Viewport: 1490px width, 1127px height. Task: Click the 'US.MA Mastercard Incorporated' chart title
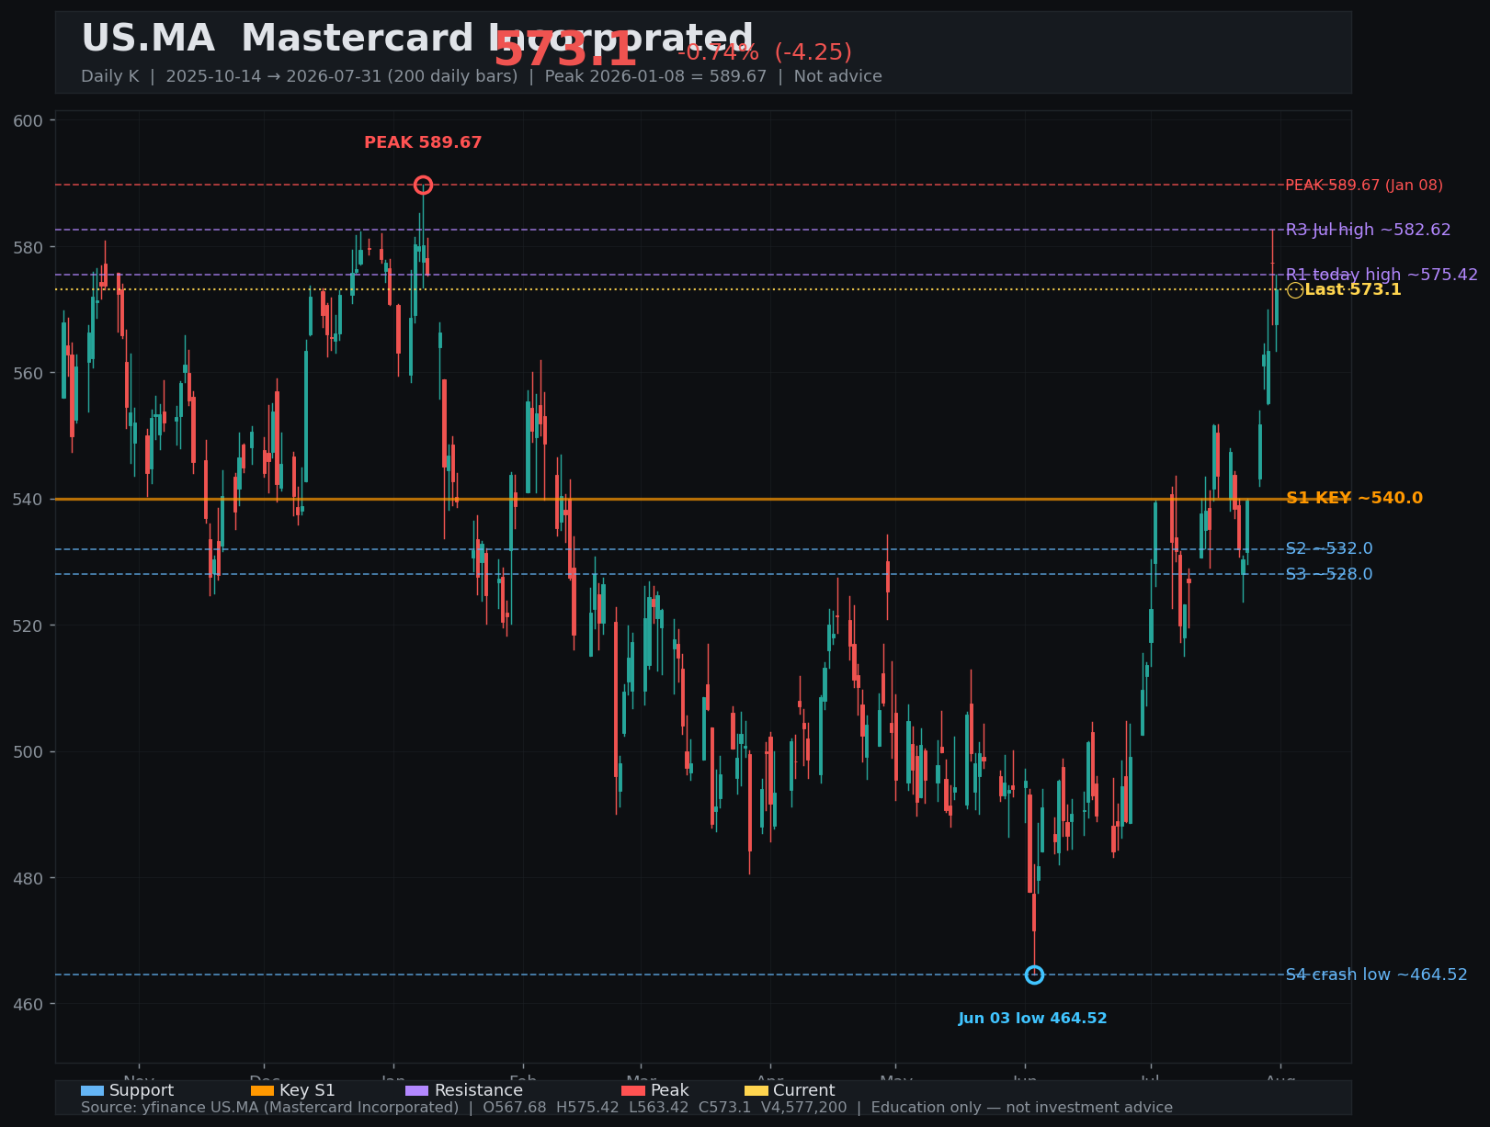(417, 39)
